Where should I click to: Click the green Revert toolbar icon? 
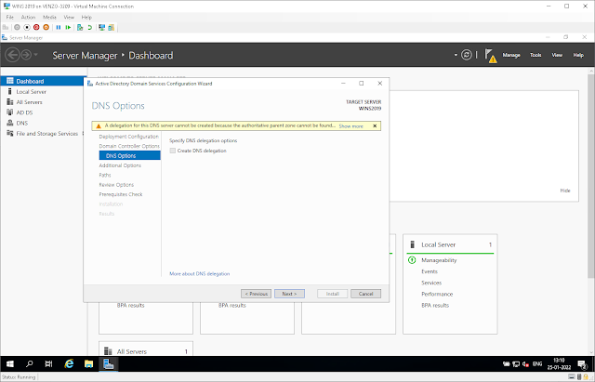click(90, 27)
